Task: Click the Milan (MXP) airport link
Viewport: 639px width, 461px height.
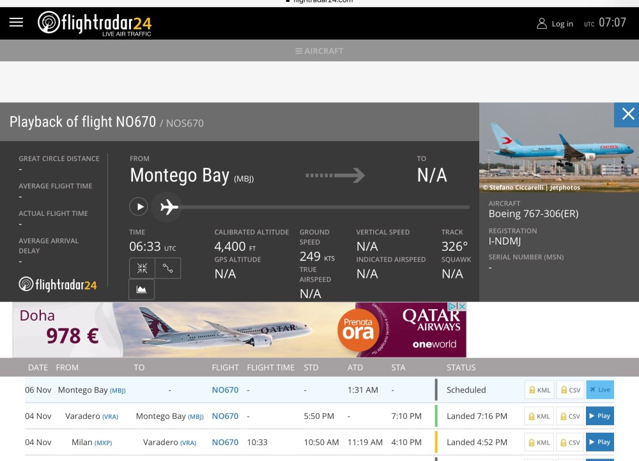Action: [x=91, y=442]
